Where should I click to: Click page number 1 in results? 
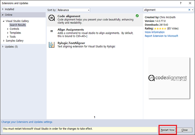click(x=95, y=117)
